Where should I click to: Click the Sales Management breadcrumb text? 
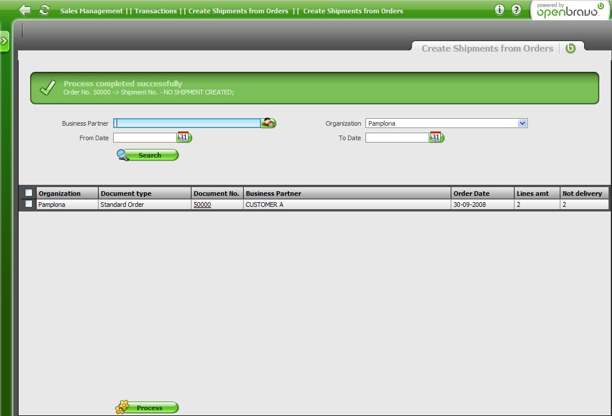(x=91, y=11)
